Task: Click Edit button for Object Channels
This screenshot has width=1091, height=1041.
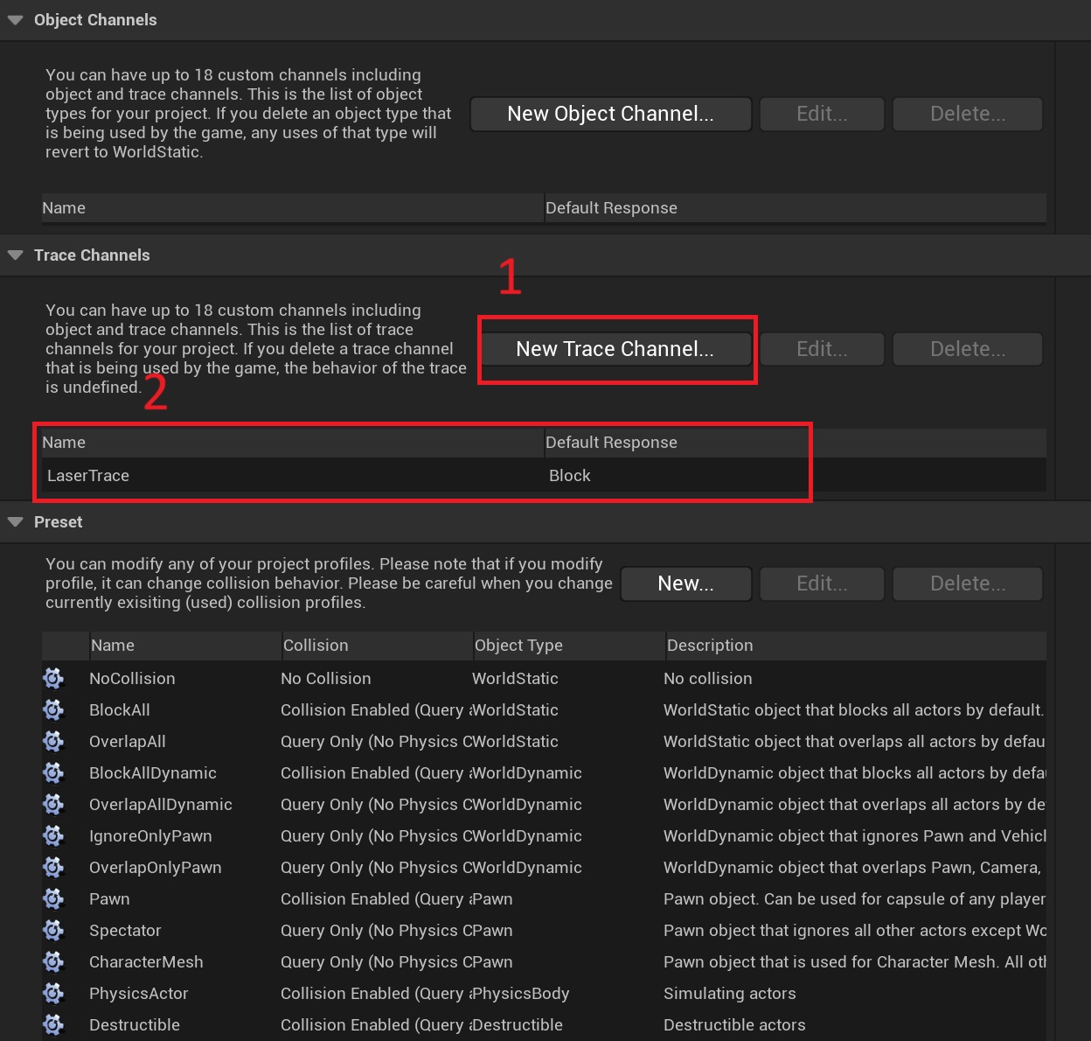Action: click(822, 114)
